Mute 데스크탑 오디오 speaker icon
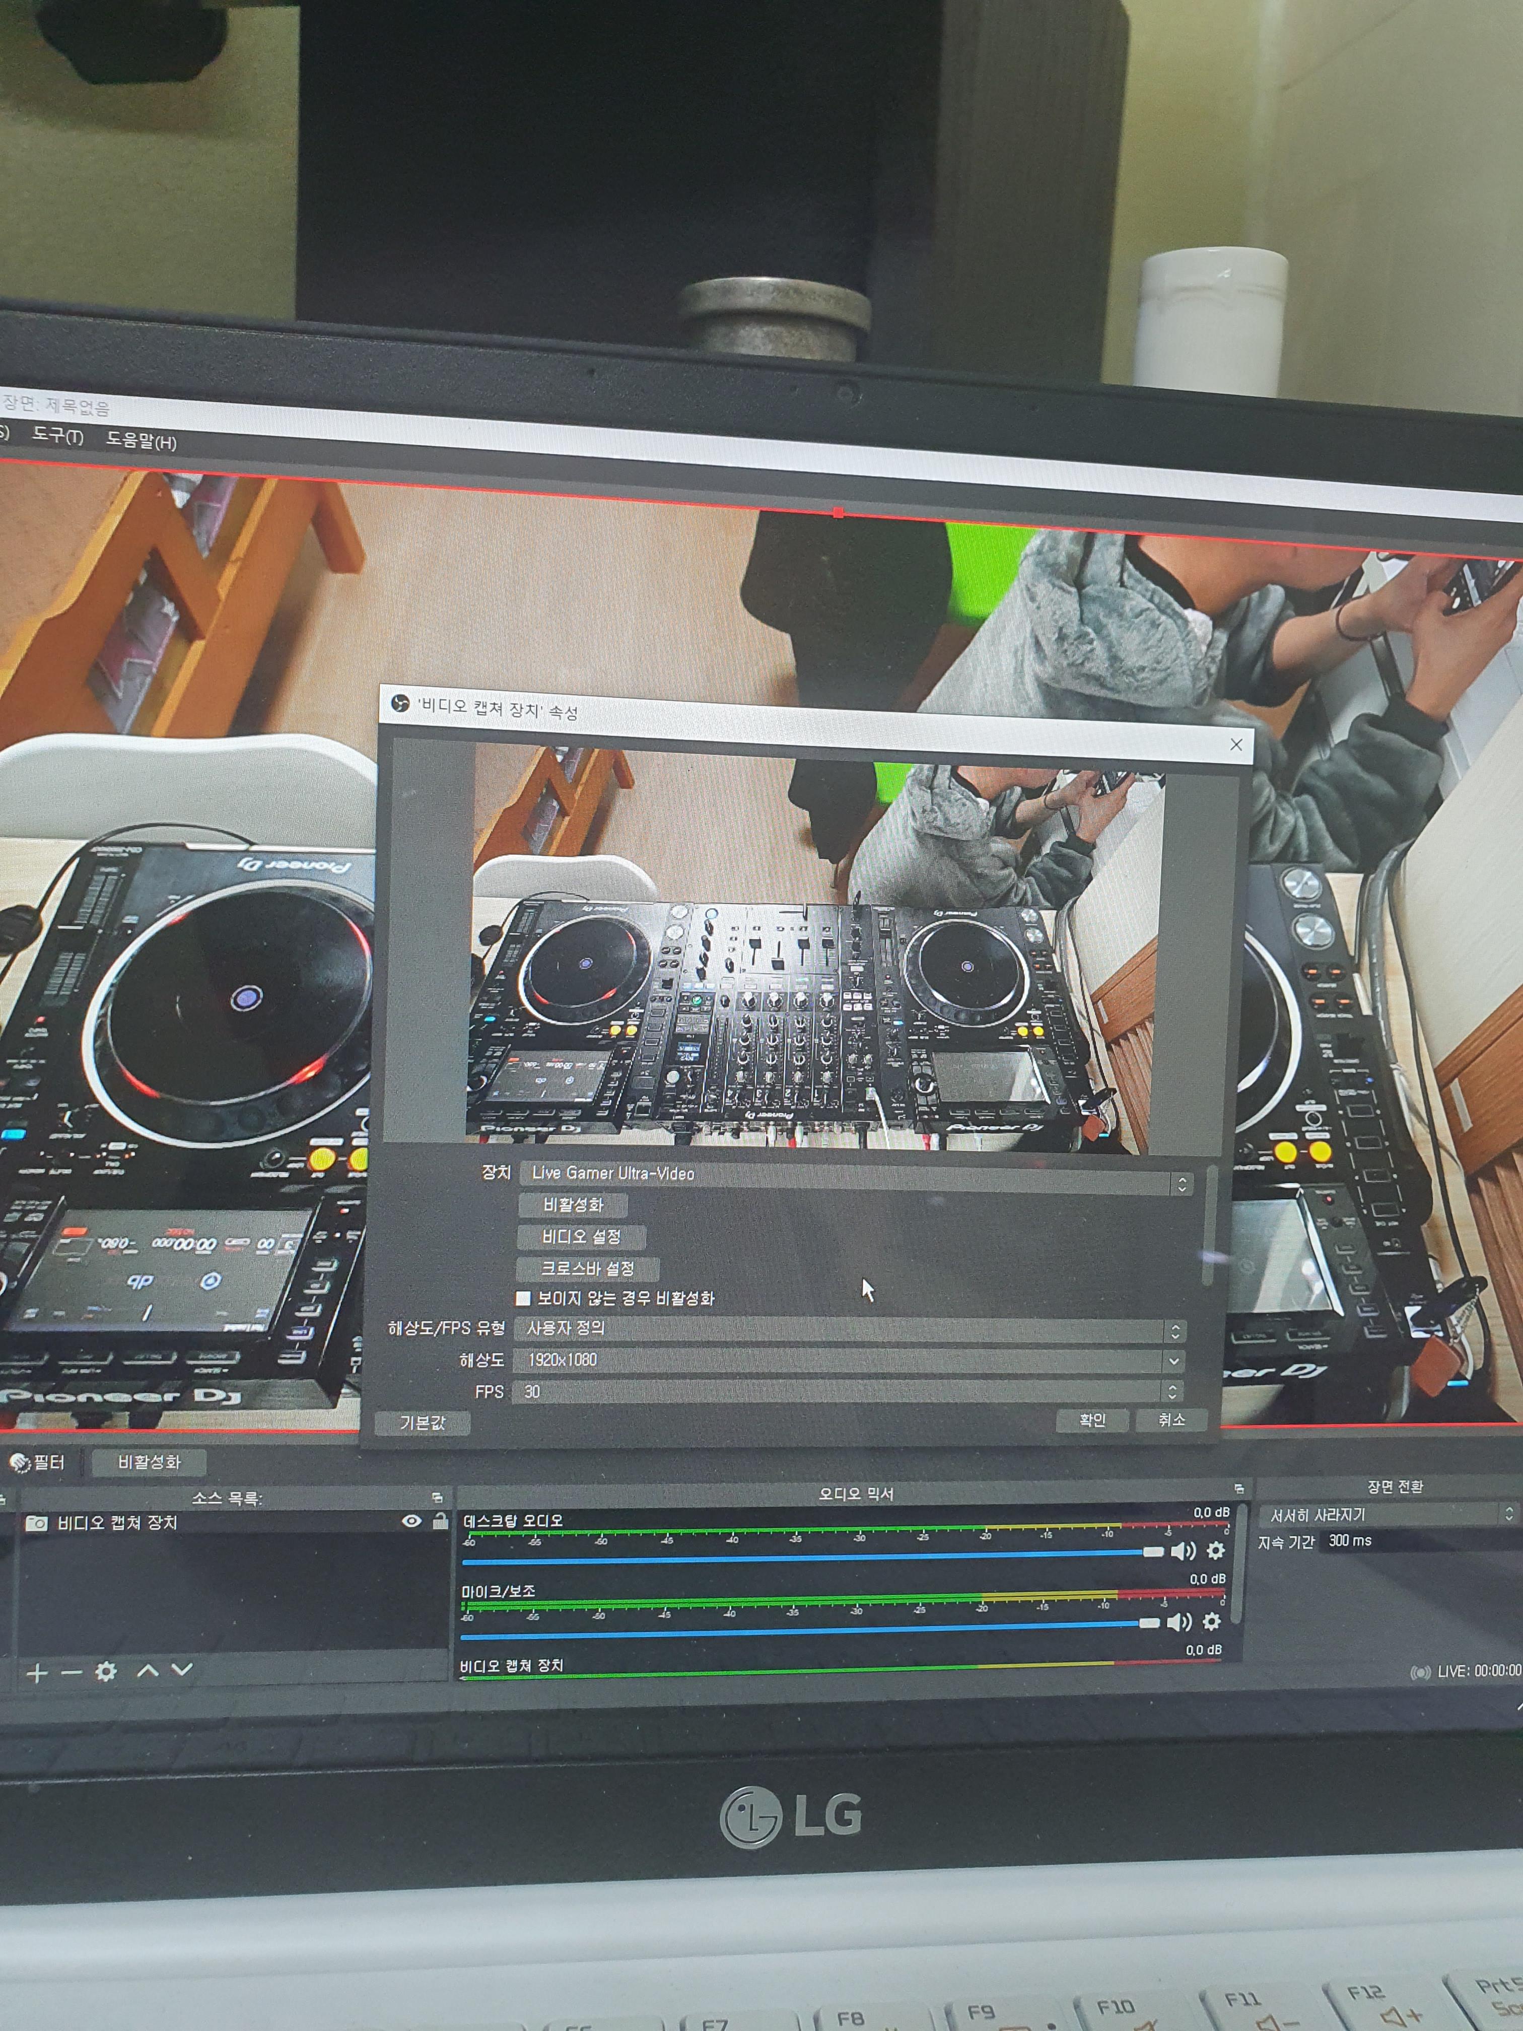The height and width of the screenshot is (2031, 1523). tap(1184, 1551)
